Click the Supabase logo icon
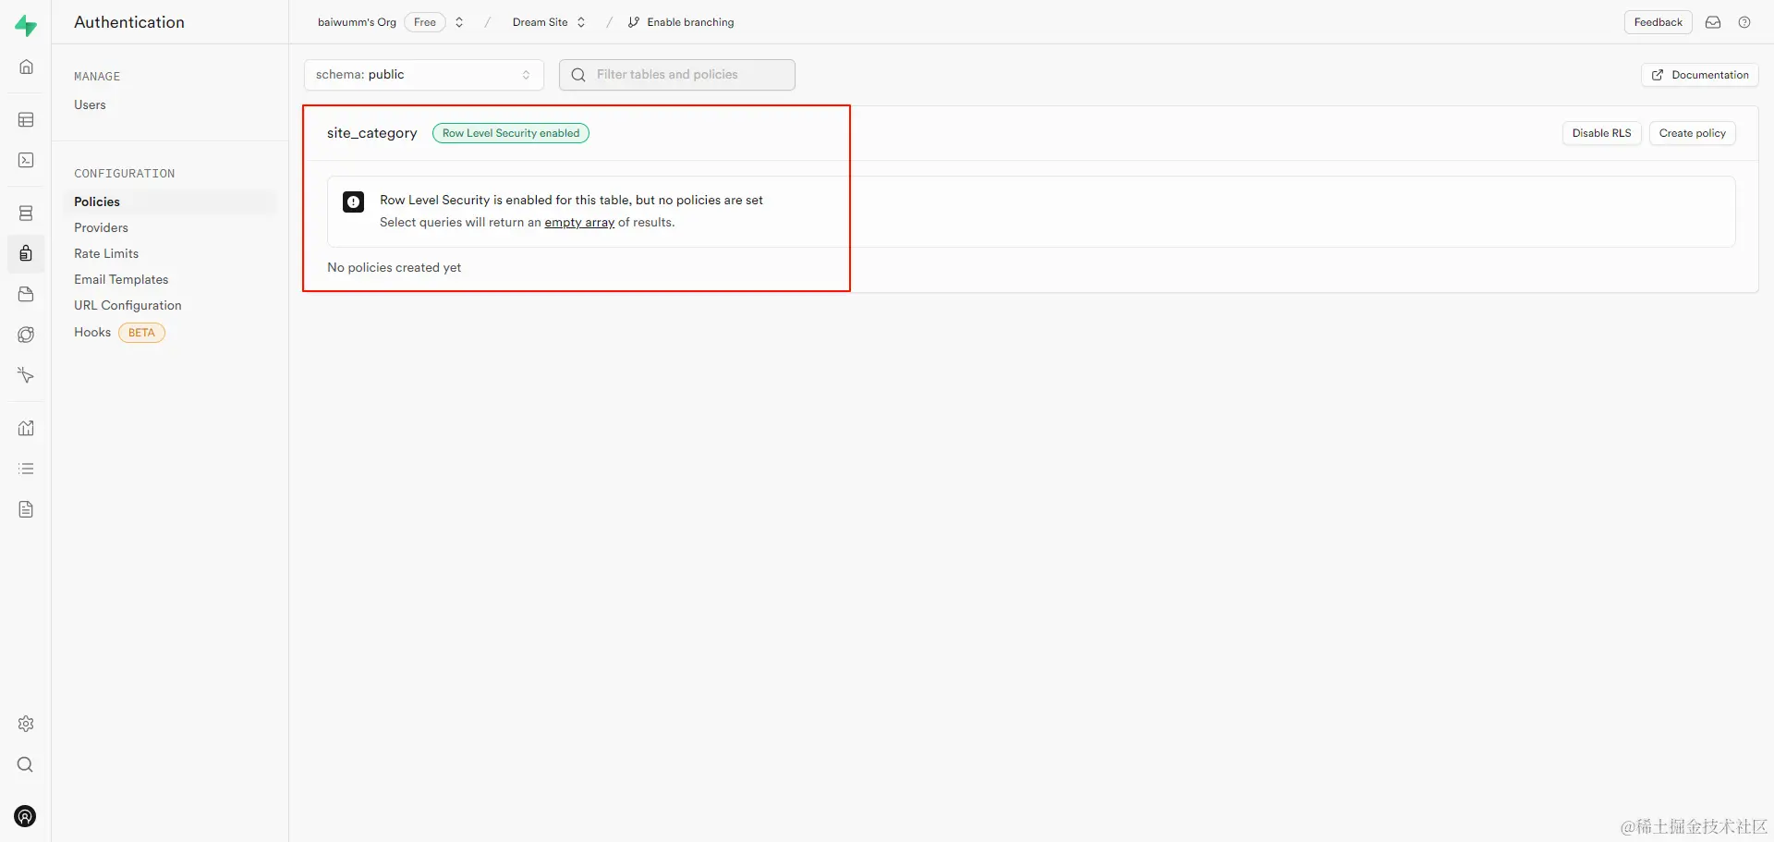Image resolution: width=1774 pixels, height=842 pixels. [x=26, y=26]
